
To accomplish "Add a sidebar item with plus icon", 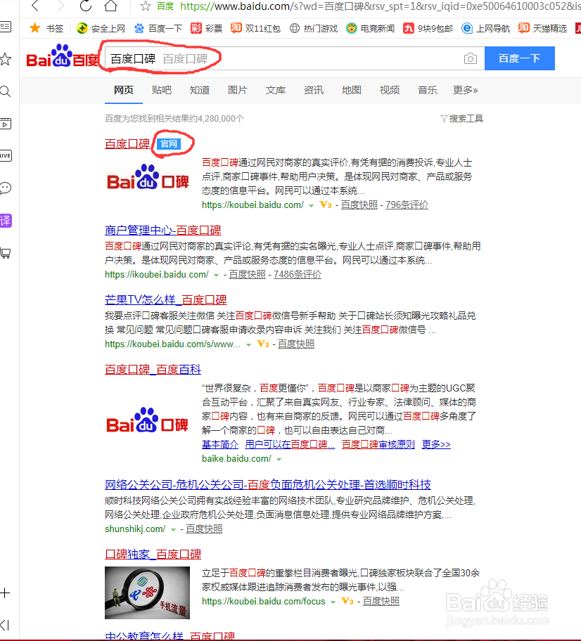I will pos(5,593).
